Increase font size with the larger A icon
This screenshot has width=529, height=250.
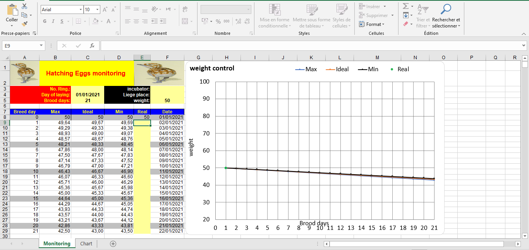(x=105, y=10)
